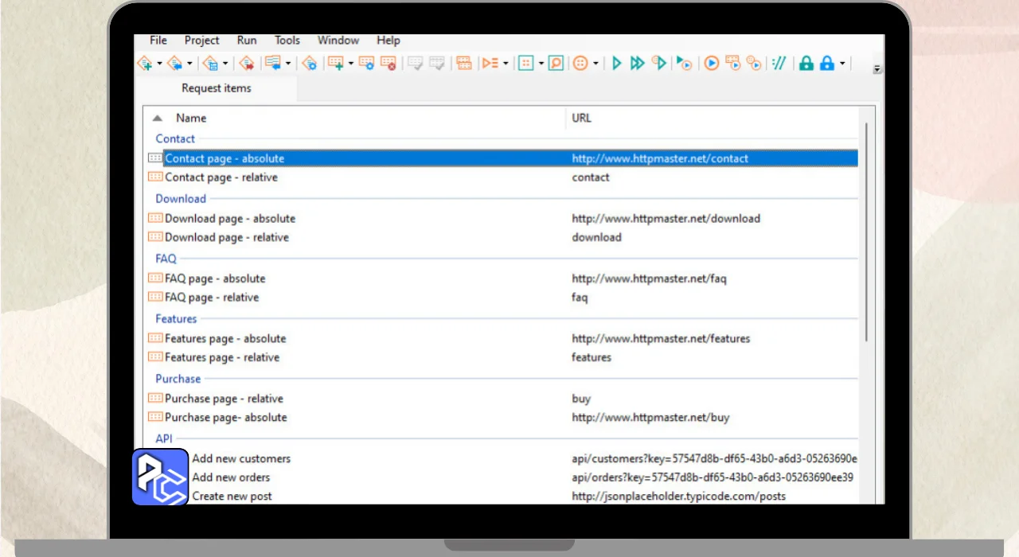This screenshot has height=557, width=1019.
Task: Click the teal double-slash comment icon
Action: point(779,64)
